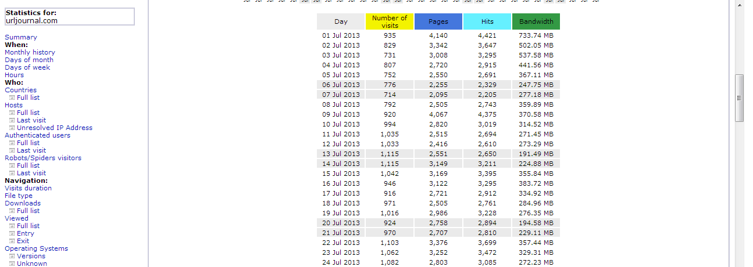Open Last visit under Hosts
The height and width of the screenshot is (267, 753).
(x=31, y=120)
